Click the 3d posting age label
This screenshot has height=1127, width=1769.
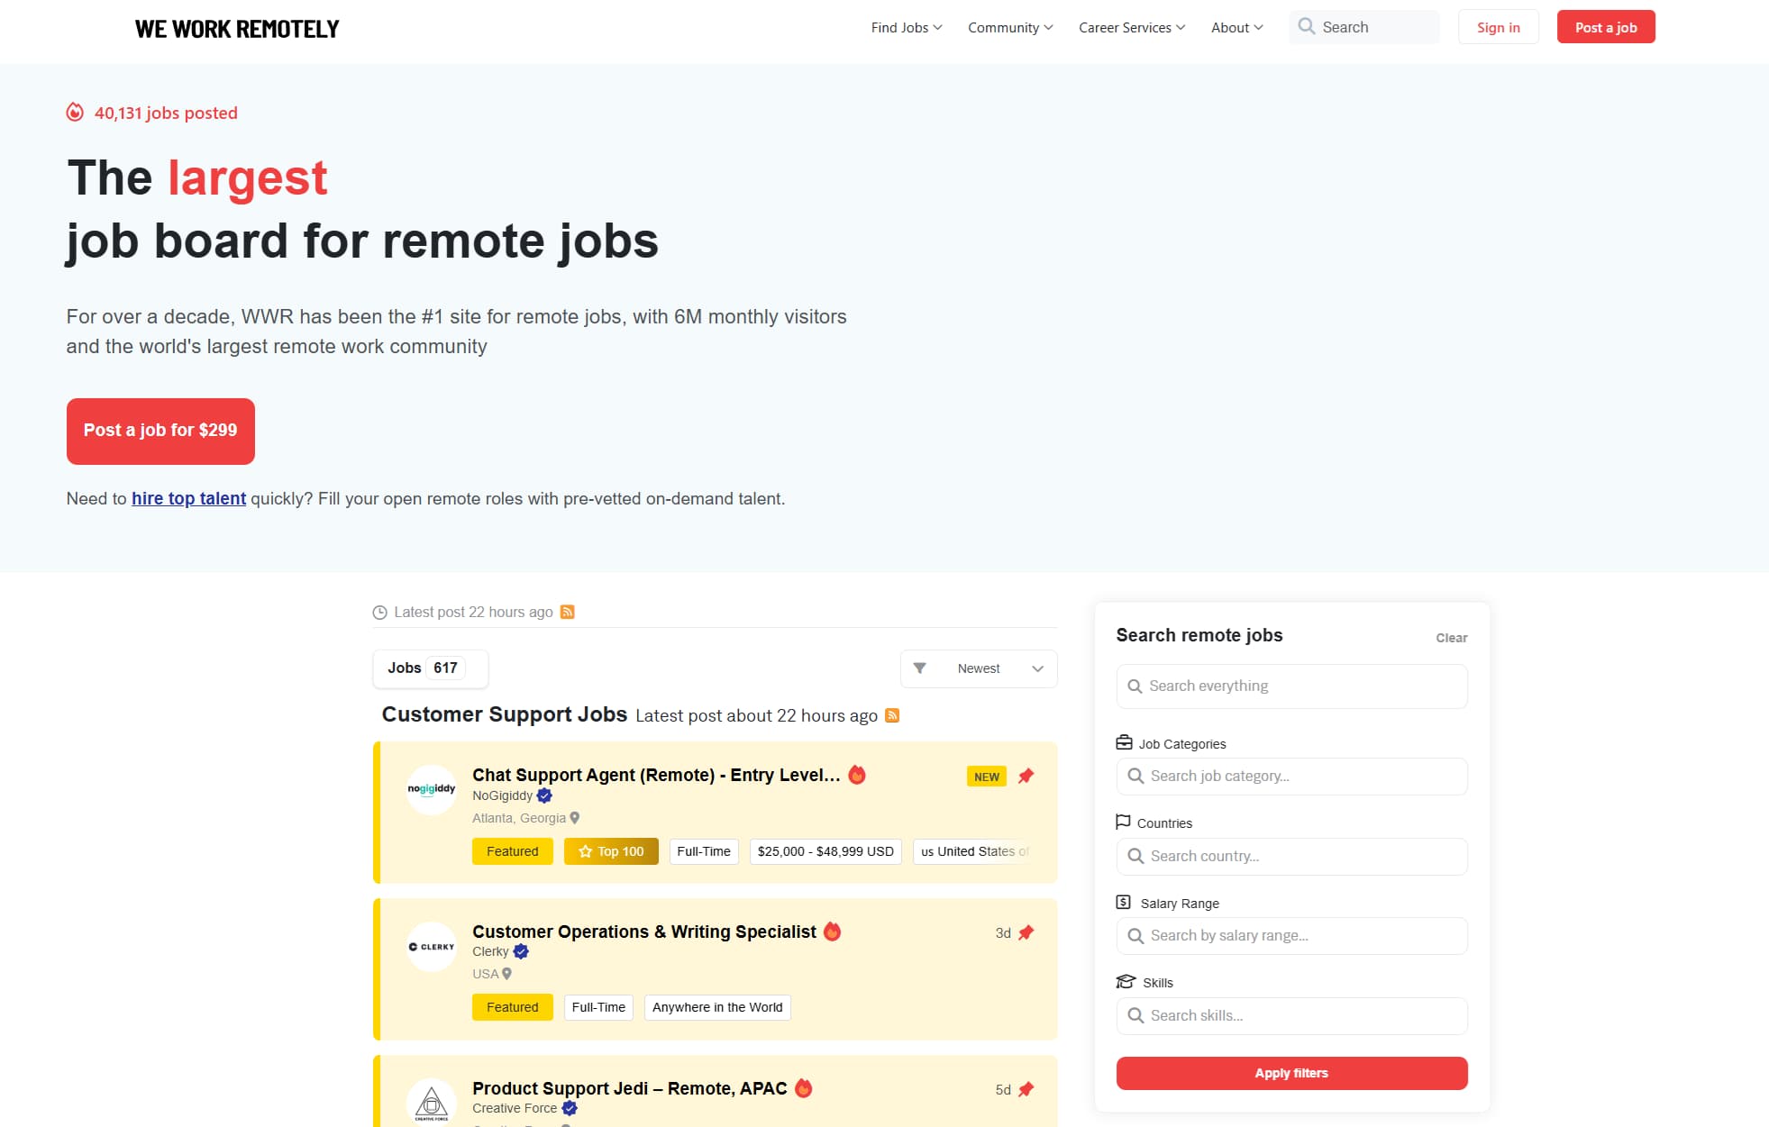pyautogui.click(x=1002, y=933)
